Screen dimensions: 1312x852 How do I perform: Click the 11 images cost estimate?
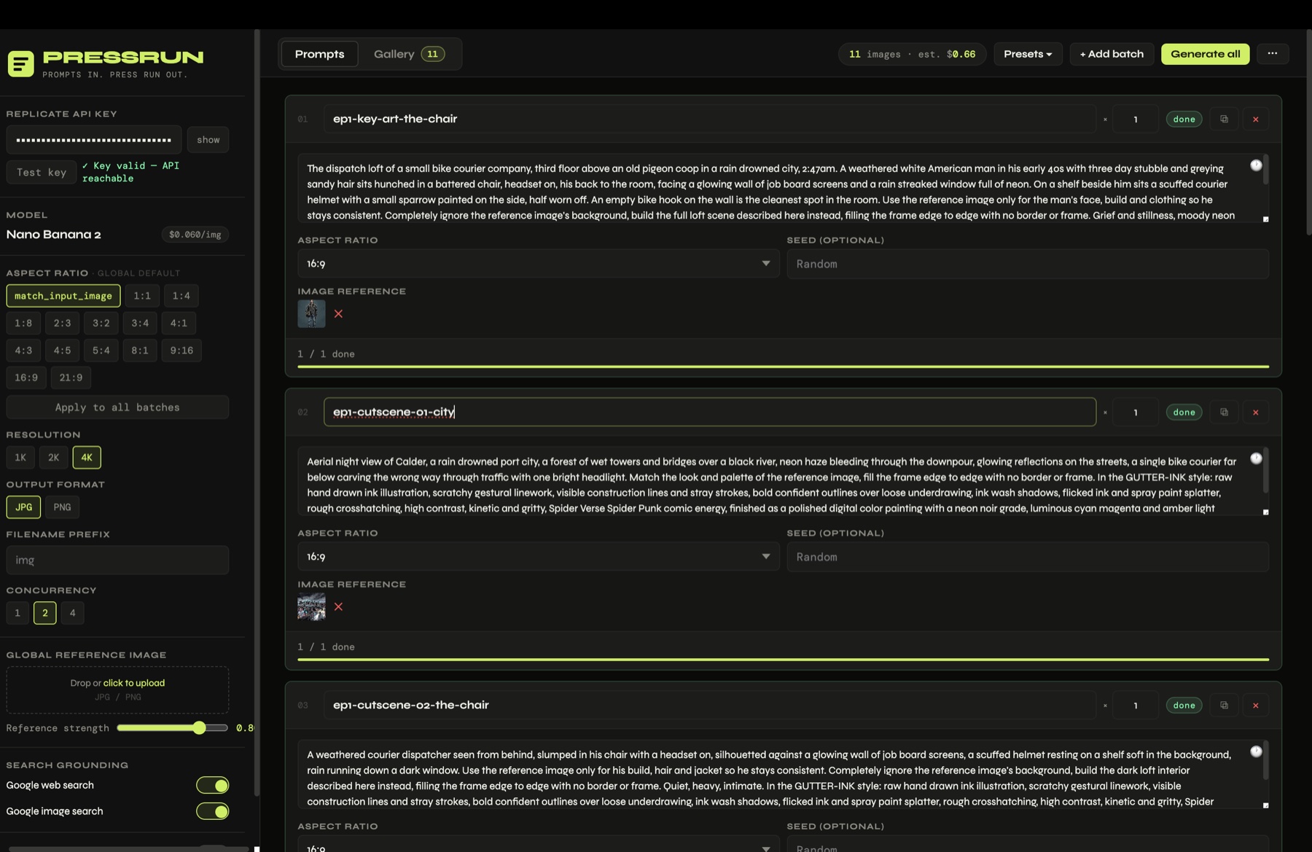coord(912,54)
